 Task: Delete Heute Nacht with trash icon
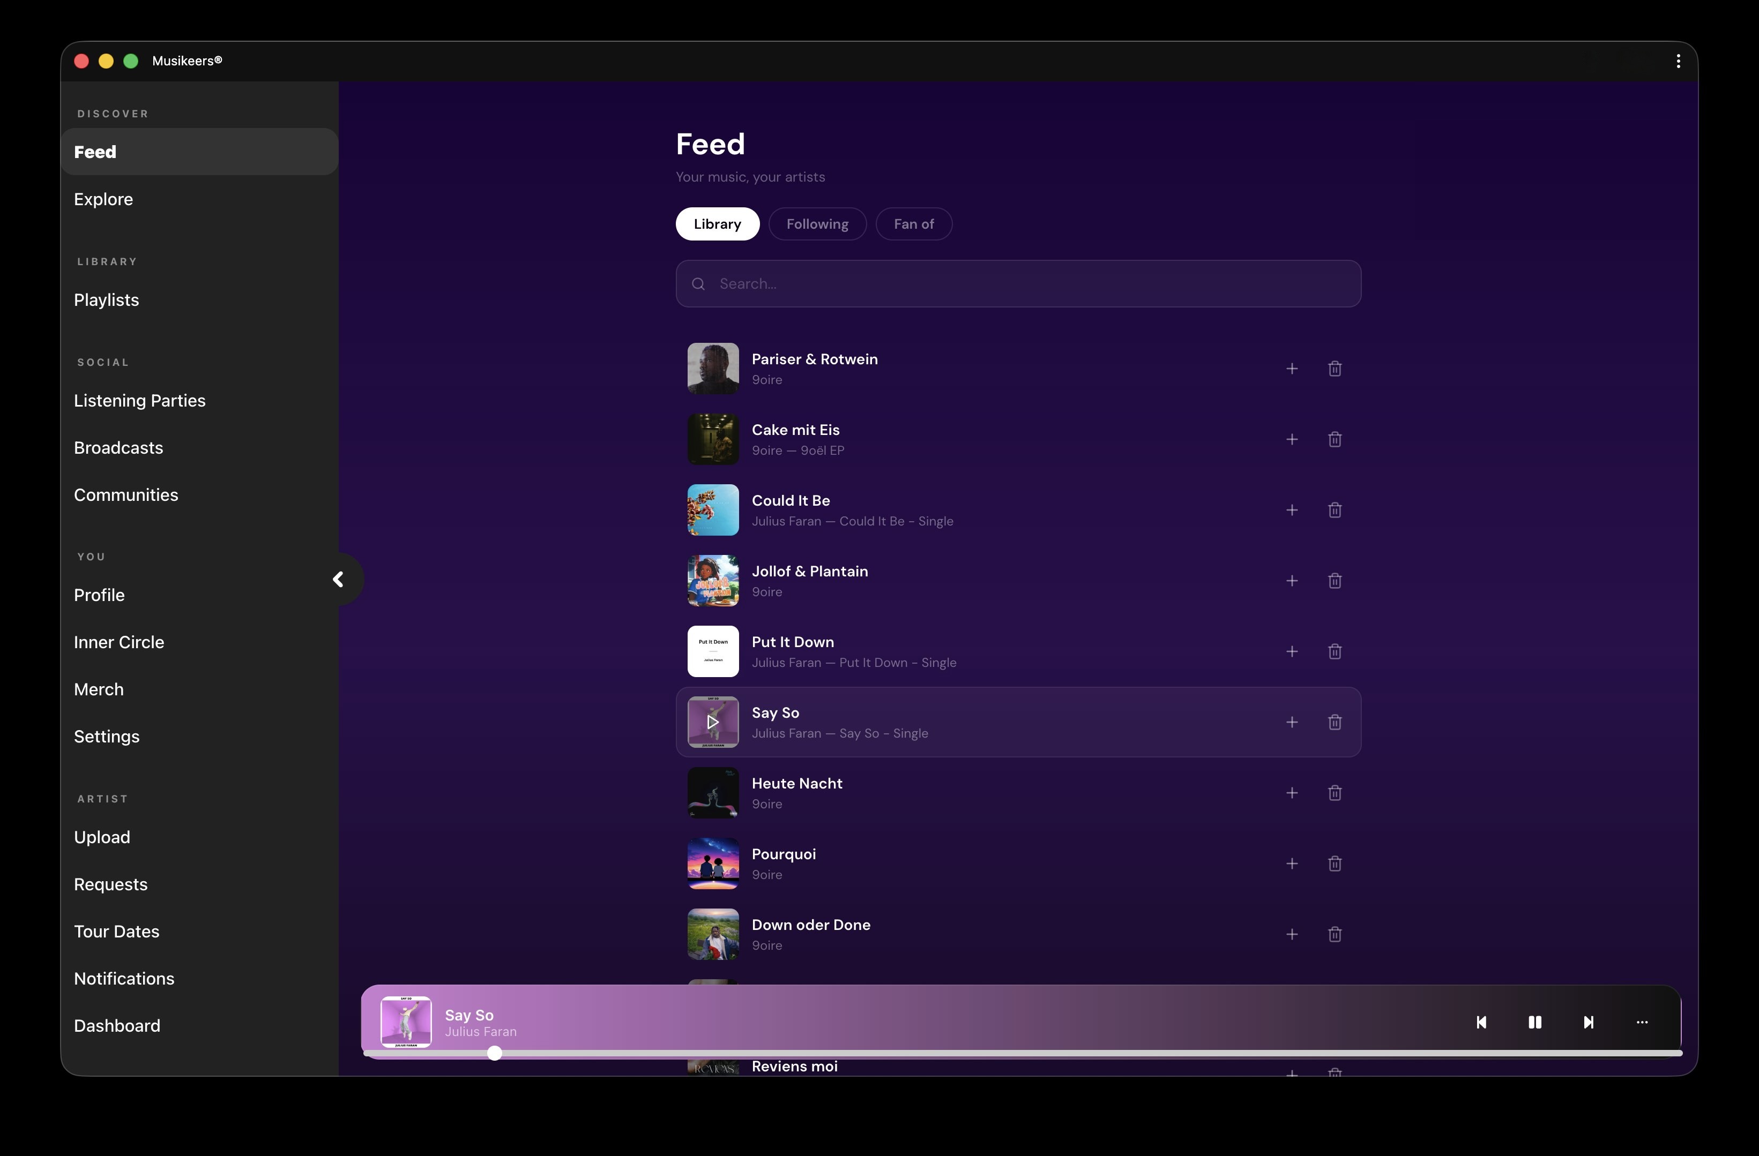coord(1334,793)
